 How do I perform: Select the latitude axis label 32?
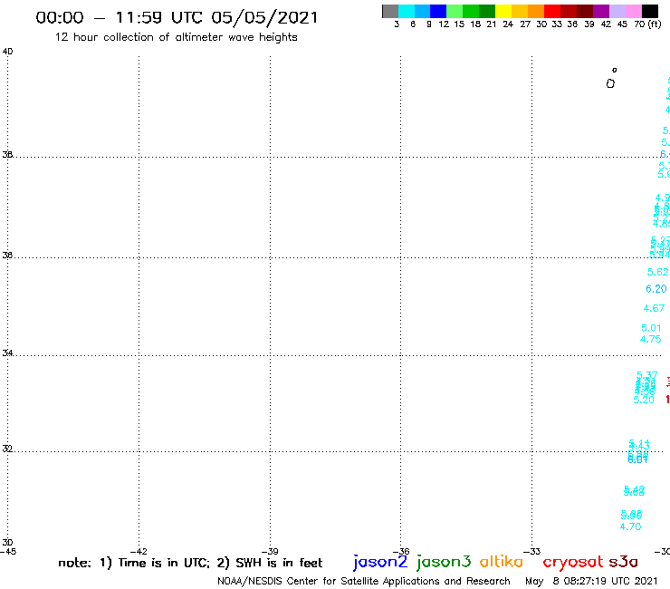coord(7,449)
